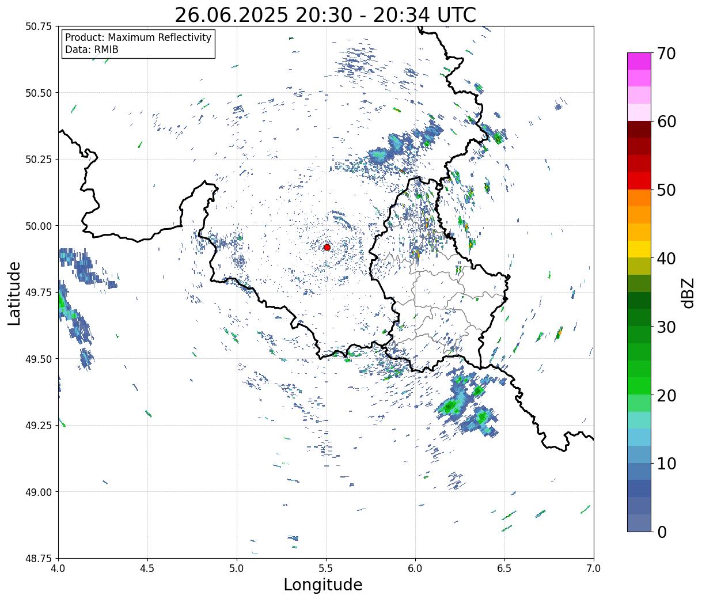
Task: Click the colorbar tick label 60
Action: click(666, 122)
